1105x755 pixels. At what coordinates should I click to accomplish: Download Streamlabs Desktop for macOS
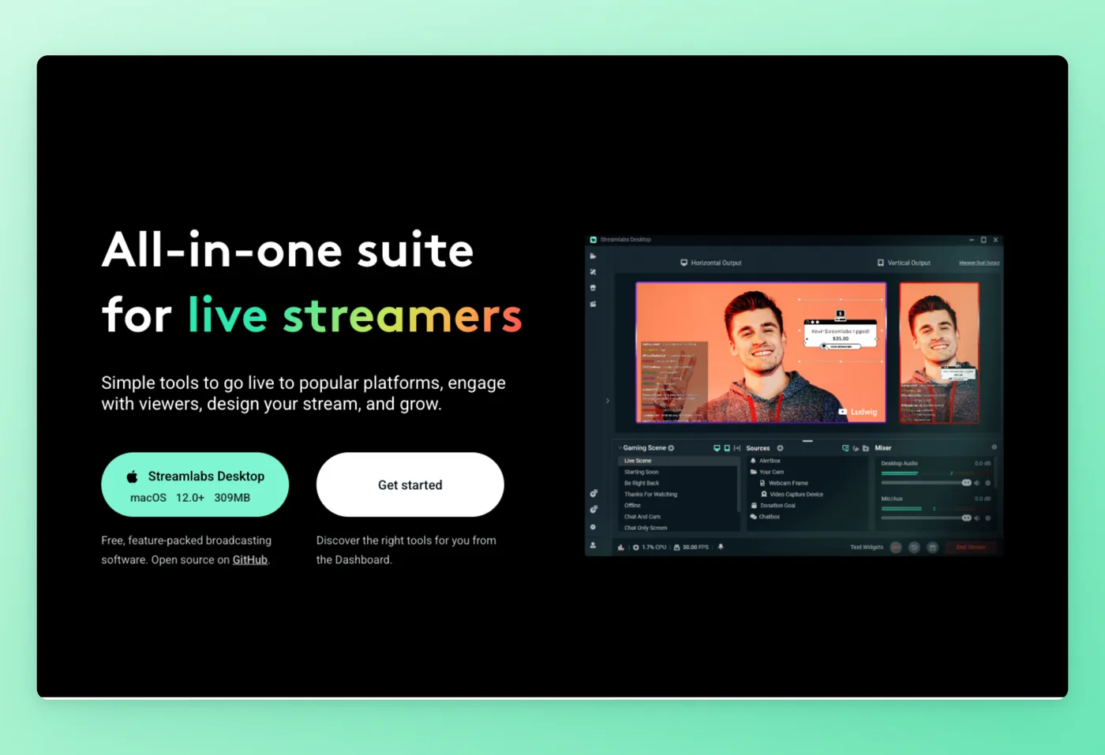click(x=195, y=484)
